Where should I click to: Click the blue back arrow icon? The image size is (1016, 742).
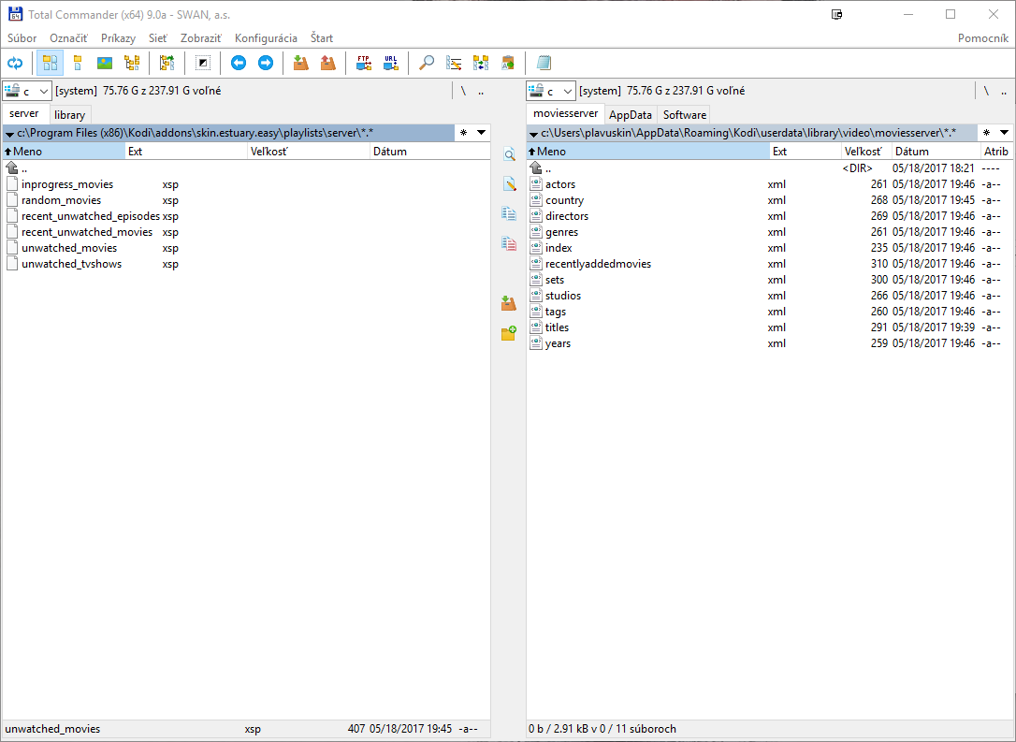tap(239, 63)
